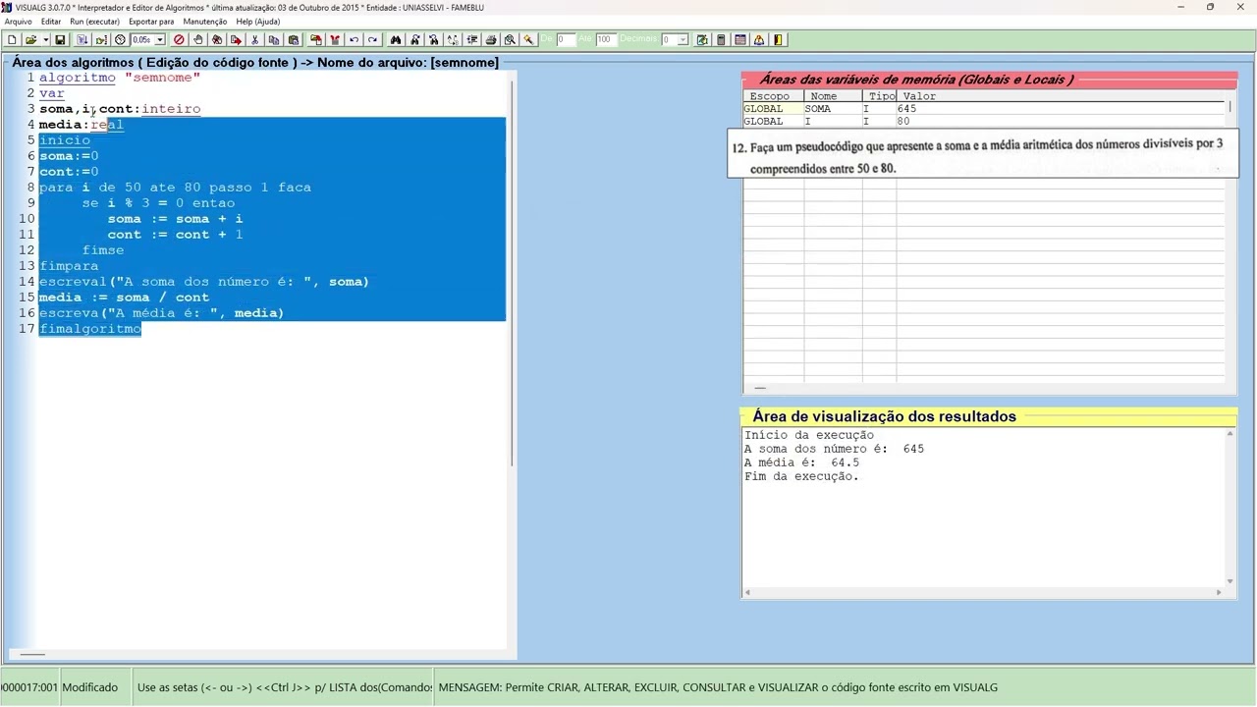Open the Run (executar) menu
Image resolution: width=1257 pixels, height=707 pixels.
94,22
